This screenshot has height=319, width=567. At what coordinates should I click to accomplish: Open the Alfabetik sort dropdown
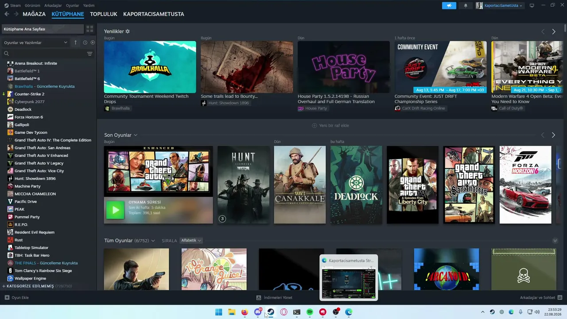click(x=191, y=241)
